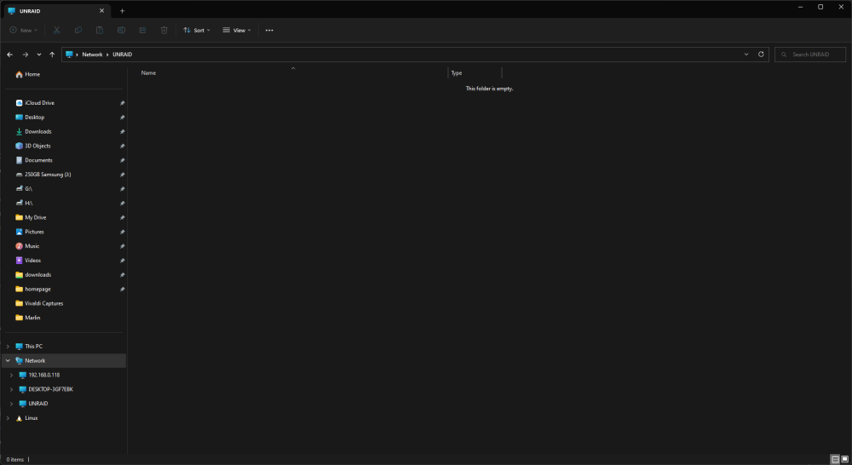Switch to details view icon in status bar
This screenshot has height=465, width=852.
point(835,460)
